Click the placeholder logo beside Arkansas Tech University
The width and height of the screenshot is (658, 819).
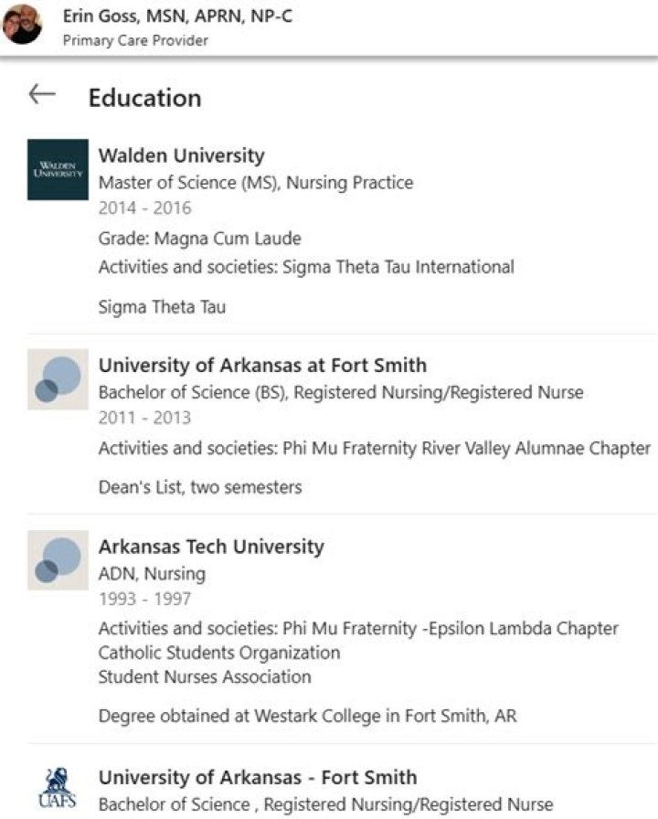58,559
